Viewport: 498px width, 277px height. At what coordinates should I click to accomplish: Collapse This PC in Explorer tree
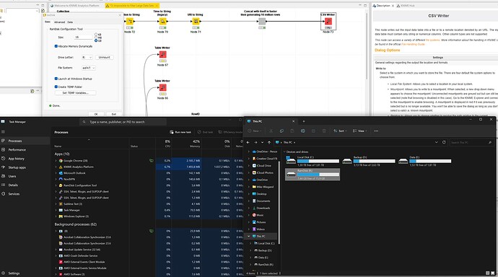[x=249, y=236]
